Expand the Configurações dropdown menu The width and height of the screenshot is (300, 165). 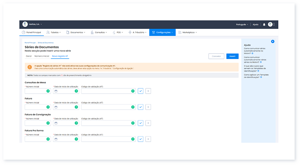pyautogui.click(x=162, y=33)
